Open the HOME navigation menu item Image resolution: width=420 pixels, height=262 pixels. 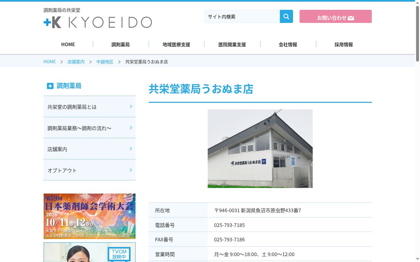pyautogui.click(x=68, y=44)
